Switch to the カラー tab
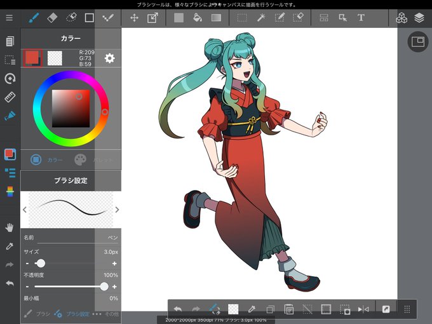The width and height of the screenshot is (432, 324). pos(46,160)
